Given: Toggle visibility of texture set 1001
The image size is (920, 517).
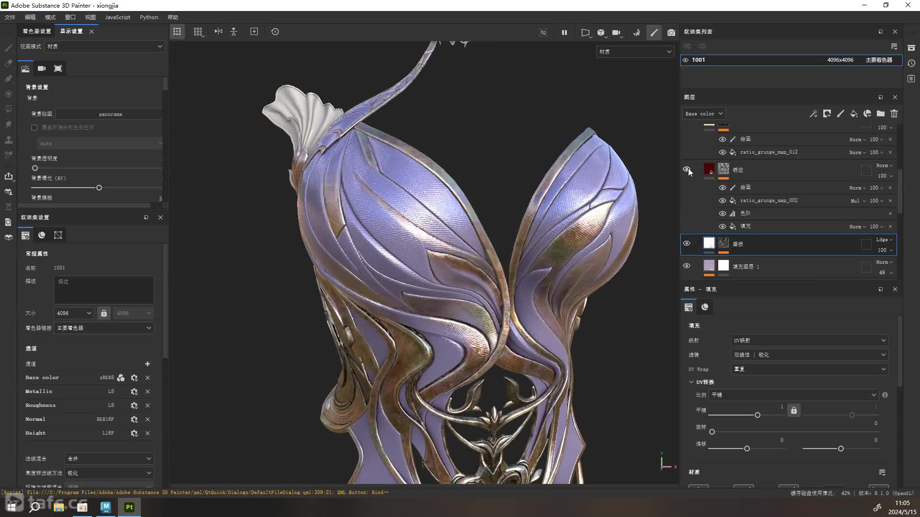Looking at the screenshot, I should [x=686, y=60].
